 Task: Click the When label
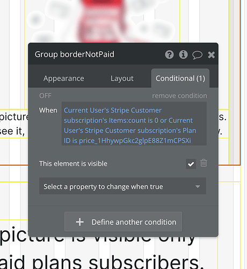pos(48,110)
